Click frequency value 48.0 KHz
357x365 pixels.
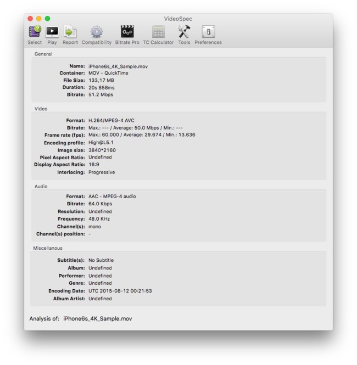pyautogui.click(x=99, y=219)
